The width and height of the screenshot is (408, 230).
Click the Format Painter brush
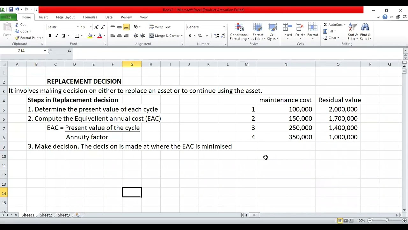(x=17, y=38)
